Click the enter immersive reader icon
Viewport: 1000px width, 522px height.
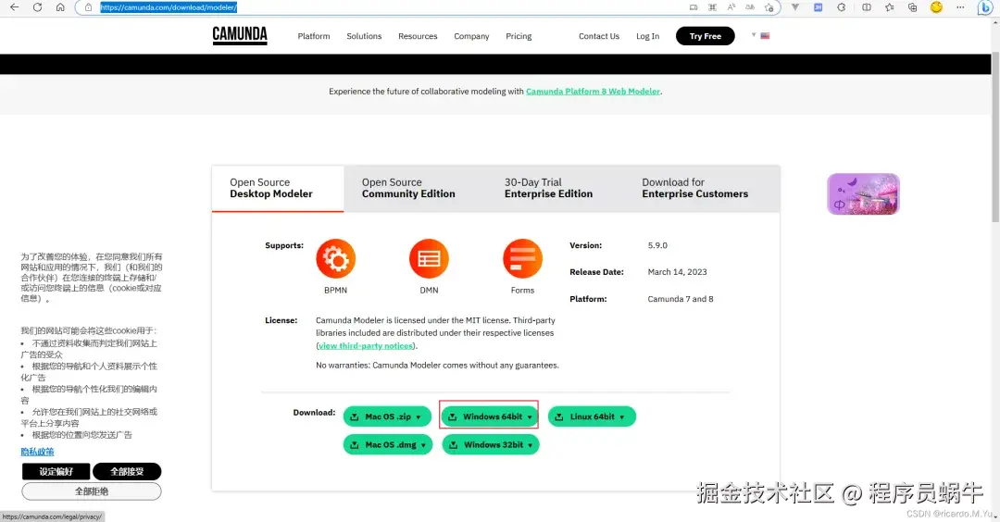694,7
